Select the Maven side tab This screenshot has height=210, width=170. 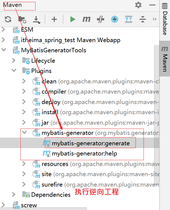165,59
